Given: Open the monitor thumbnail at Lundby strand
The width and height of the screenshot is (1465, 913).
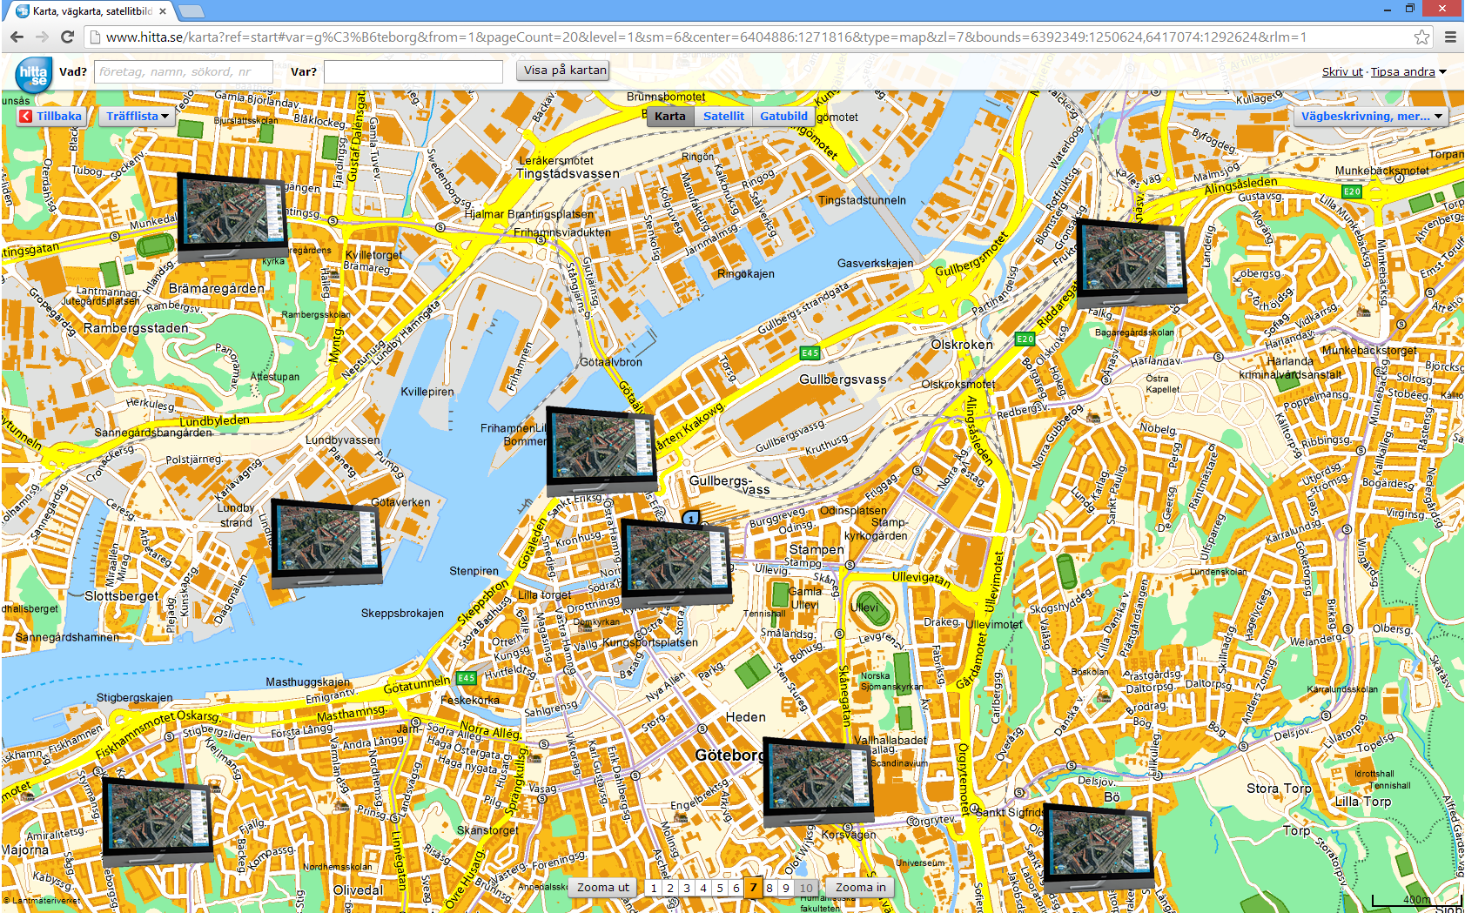Looking at the screenshot, I should [326, 543].
